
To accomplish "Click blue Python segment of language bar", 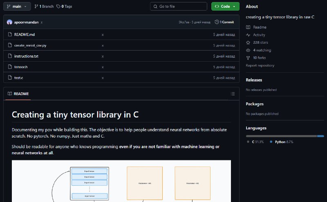I will tap(320, 136).
